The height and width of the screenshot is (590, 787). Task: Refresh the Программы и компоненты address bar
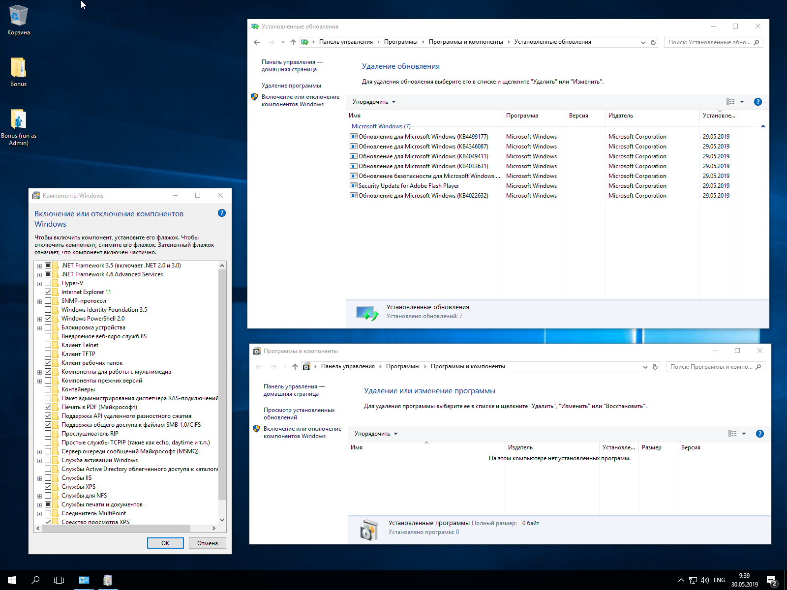(655, 367)
